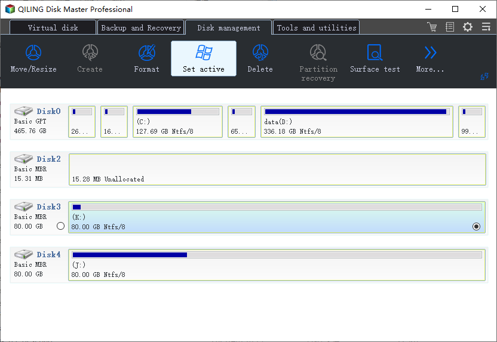Screen dimensions: 497x342
Task: Select the J: 80.00 GB partition
Action: click(277, 265)
